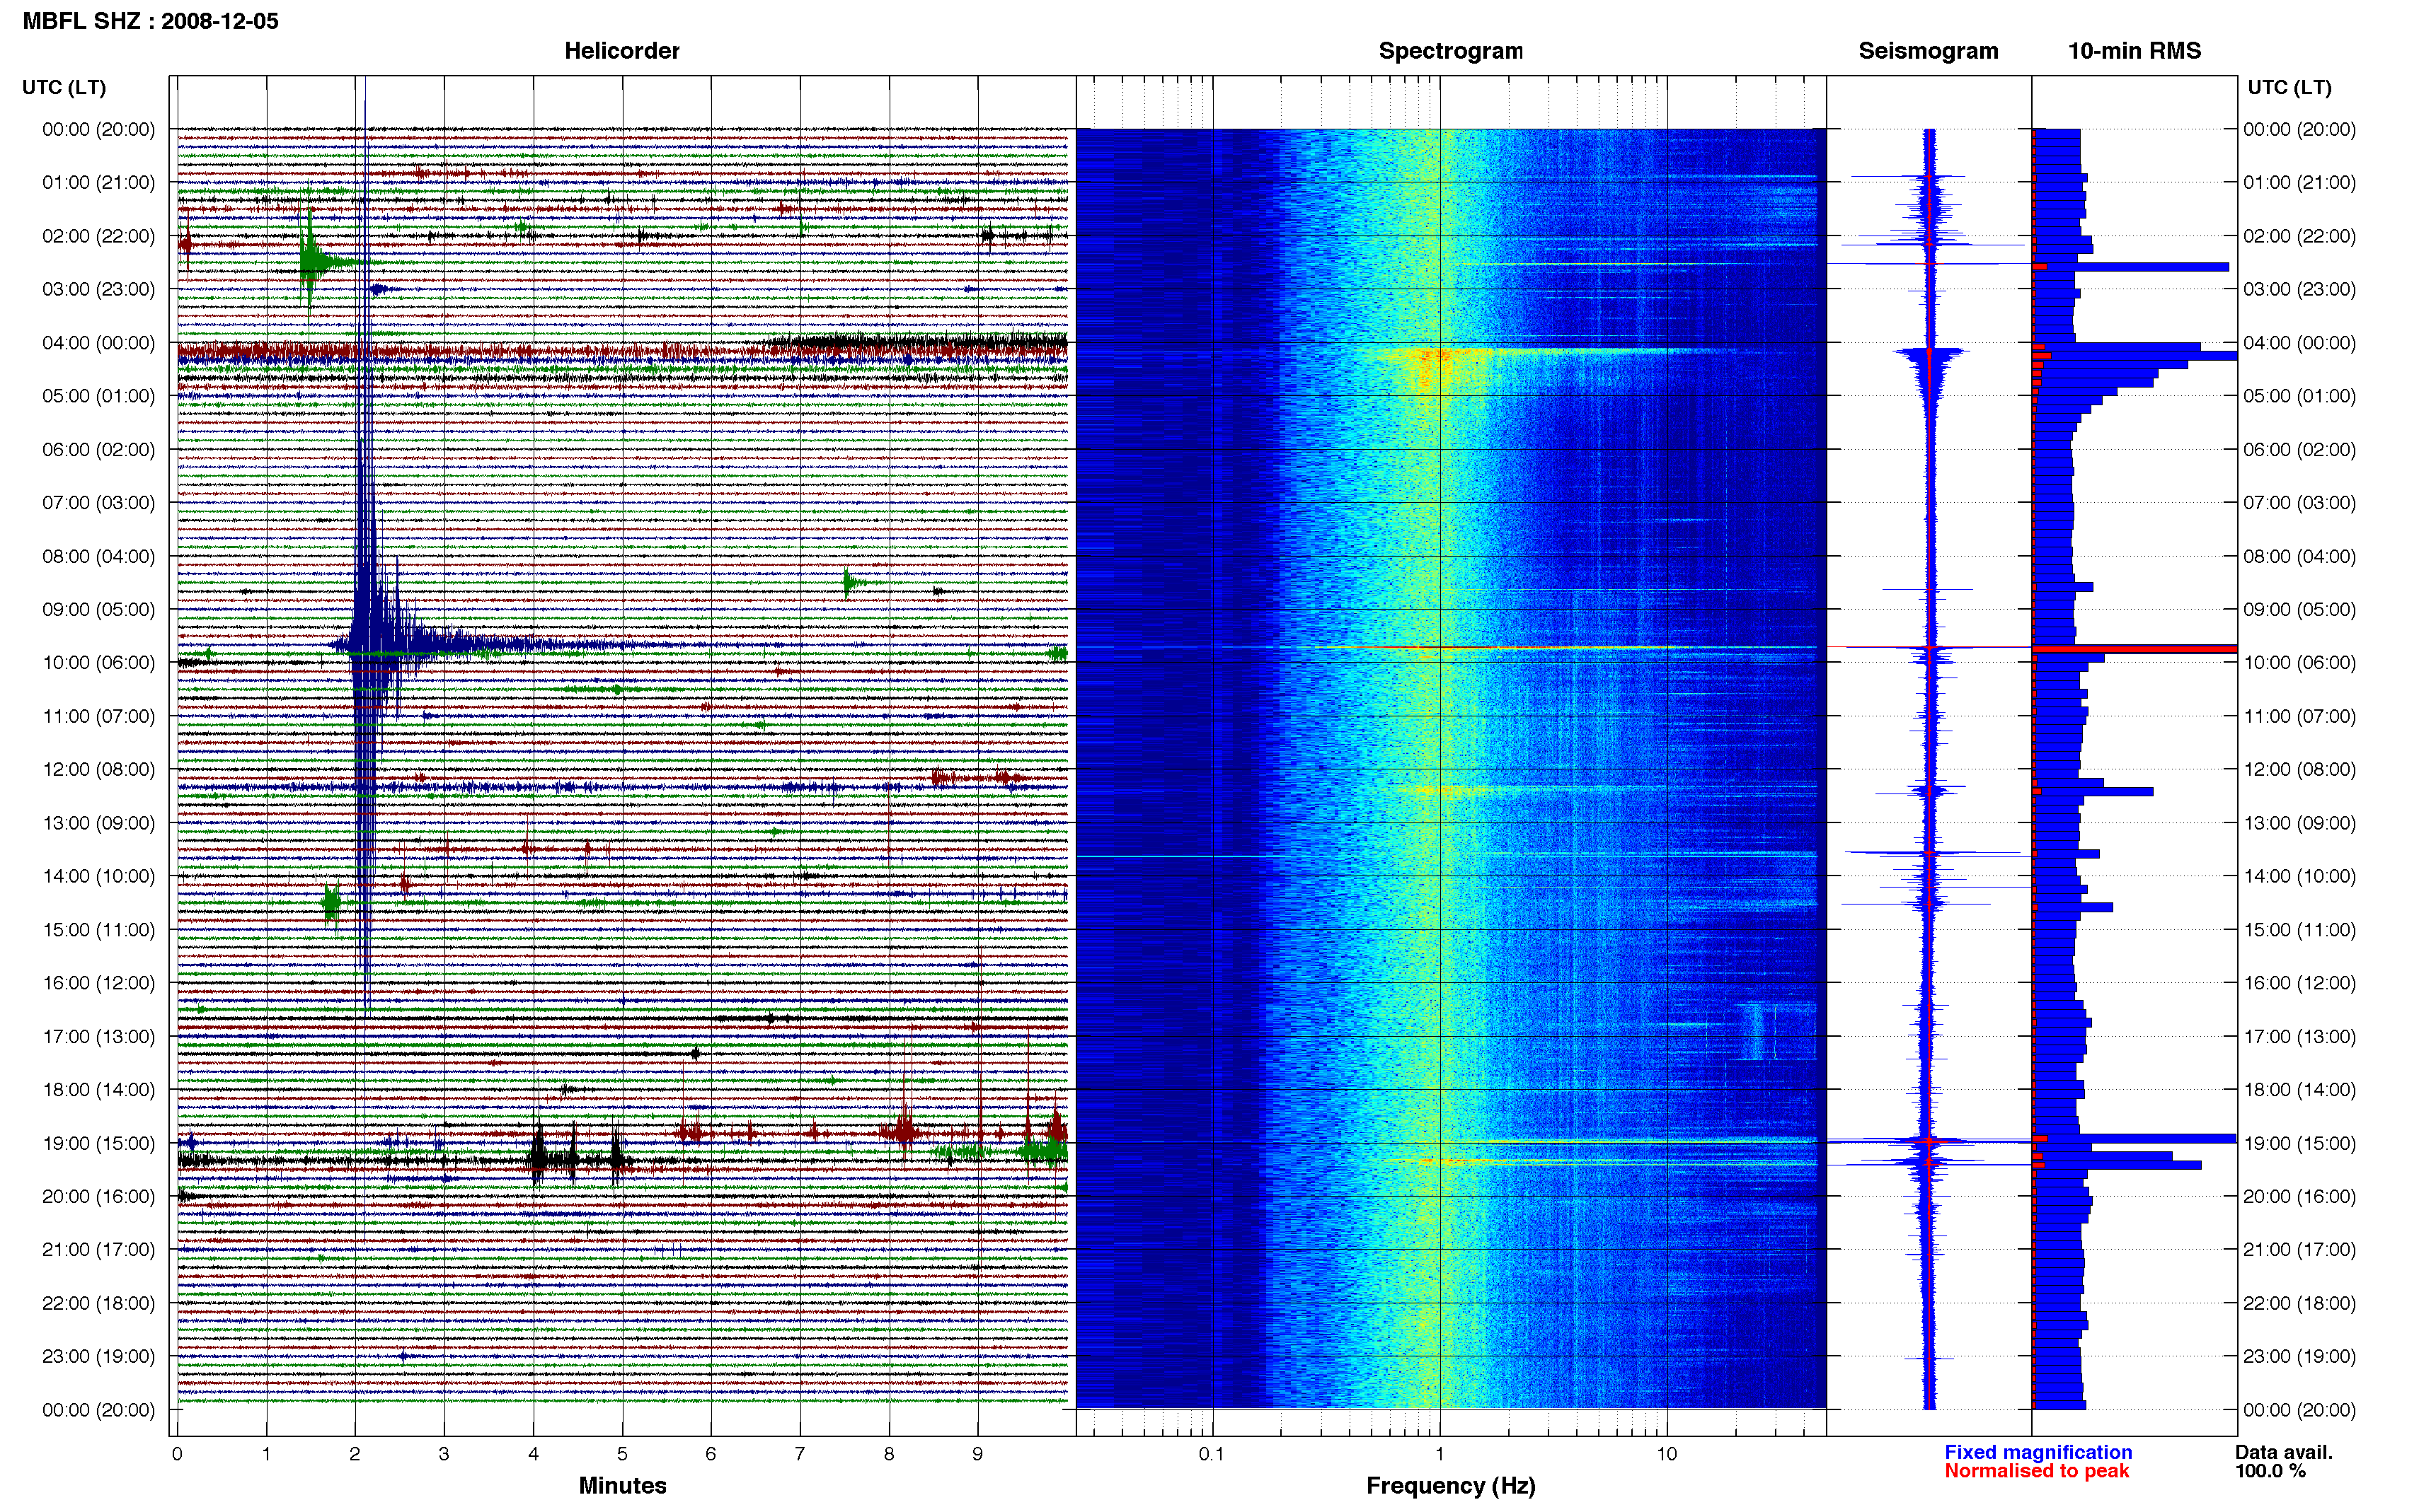Click the right 'UTC (LT)' axis label
Image resolution: width=2419 pixels, height=1512 pixels.
pos(2289,87)
